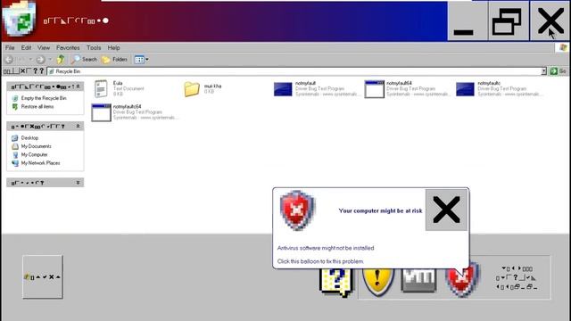Viewport: 571px width, 321px height.
Task: Click the Recycle Bin icon in the title bar
Action: pyautogui.click(x=20, y=18)
